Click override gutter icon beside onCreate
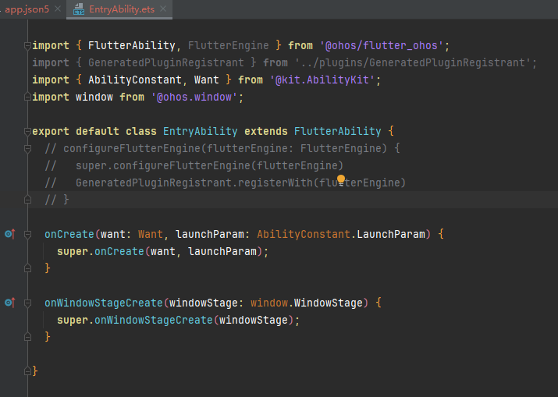The width and height of the screenshot is (558, 397). 10,234
